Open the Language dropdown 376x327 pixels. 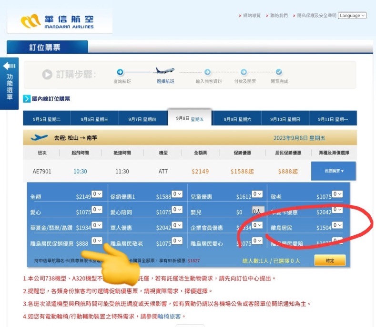[352, 16]
